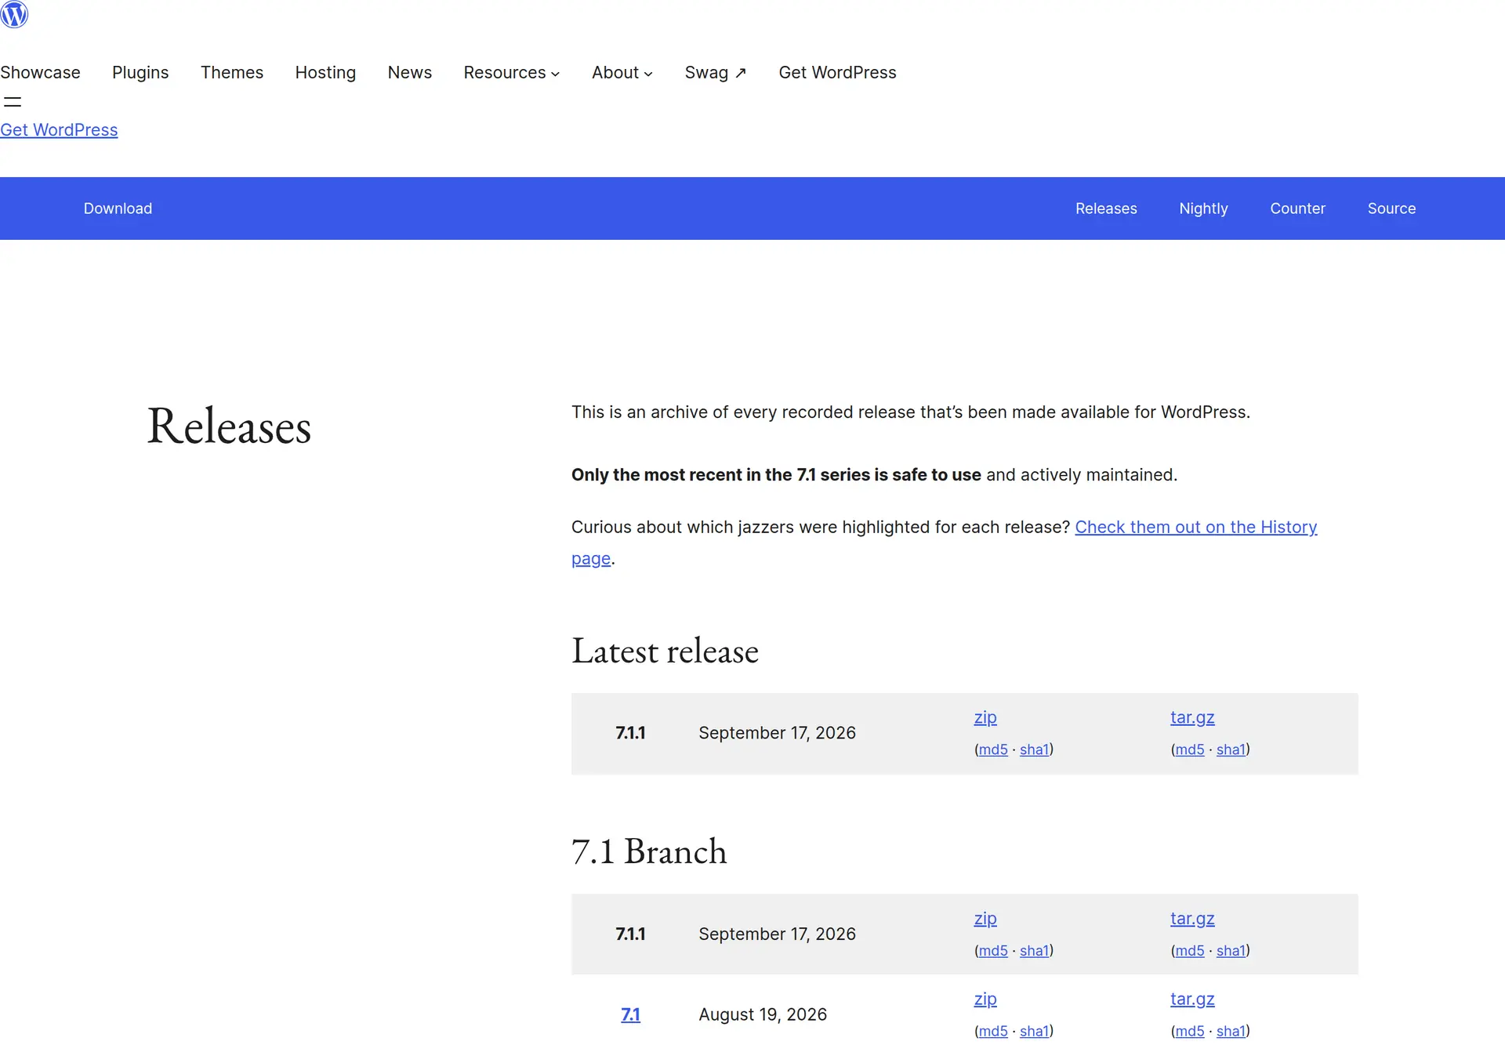Download zip under Latest release
Screen dimensions: 1505x1045
[985, 717]
